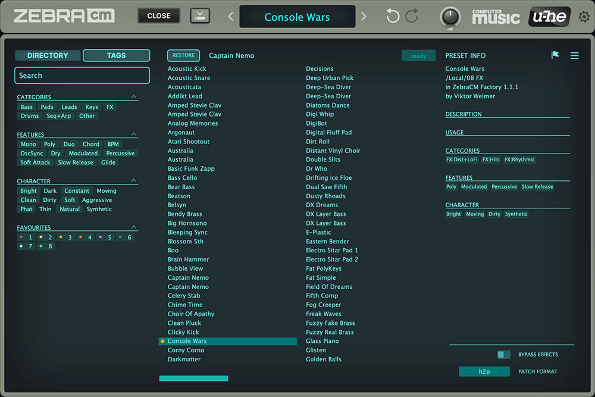This screenshot has height=397, width=595.
Task: Open the Preset Info hamburger menu
Action: pos(575,56)
